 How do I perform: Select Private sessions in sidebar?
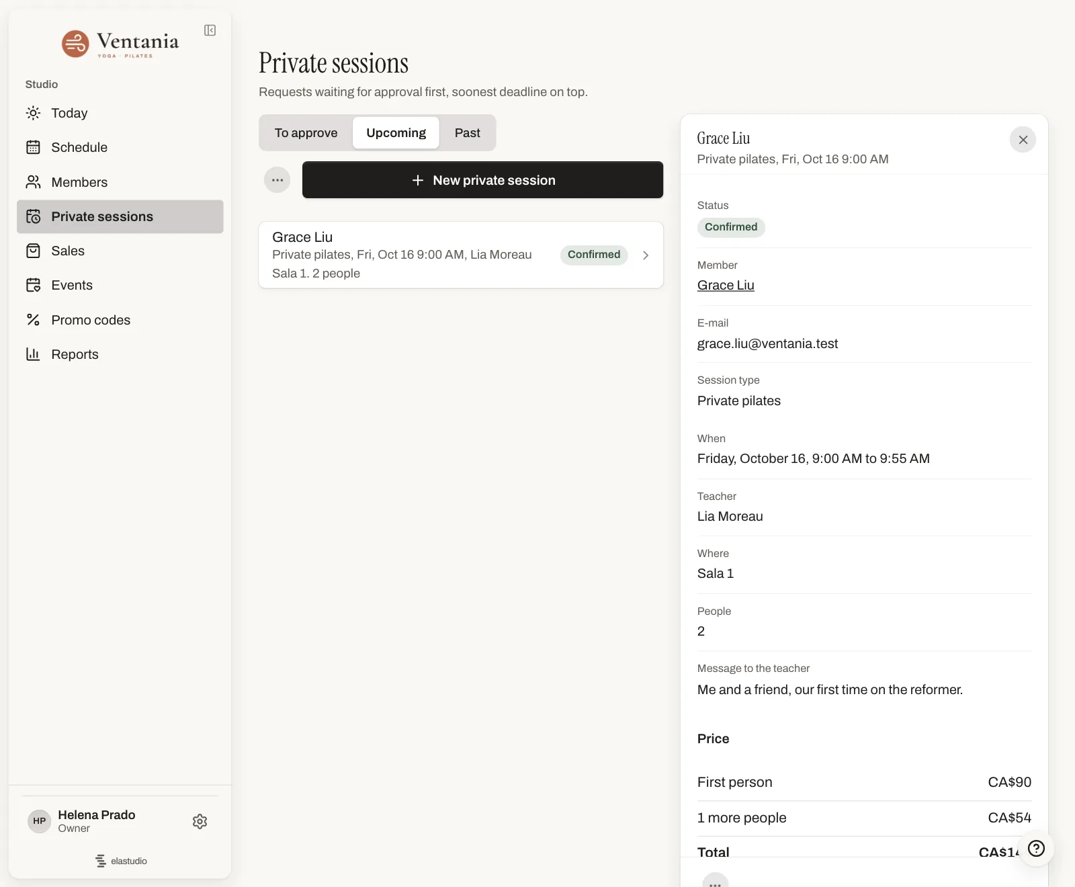coord(120,216)
